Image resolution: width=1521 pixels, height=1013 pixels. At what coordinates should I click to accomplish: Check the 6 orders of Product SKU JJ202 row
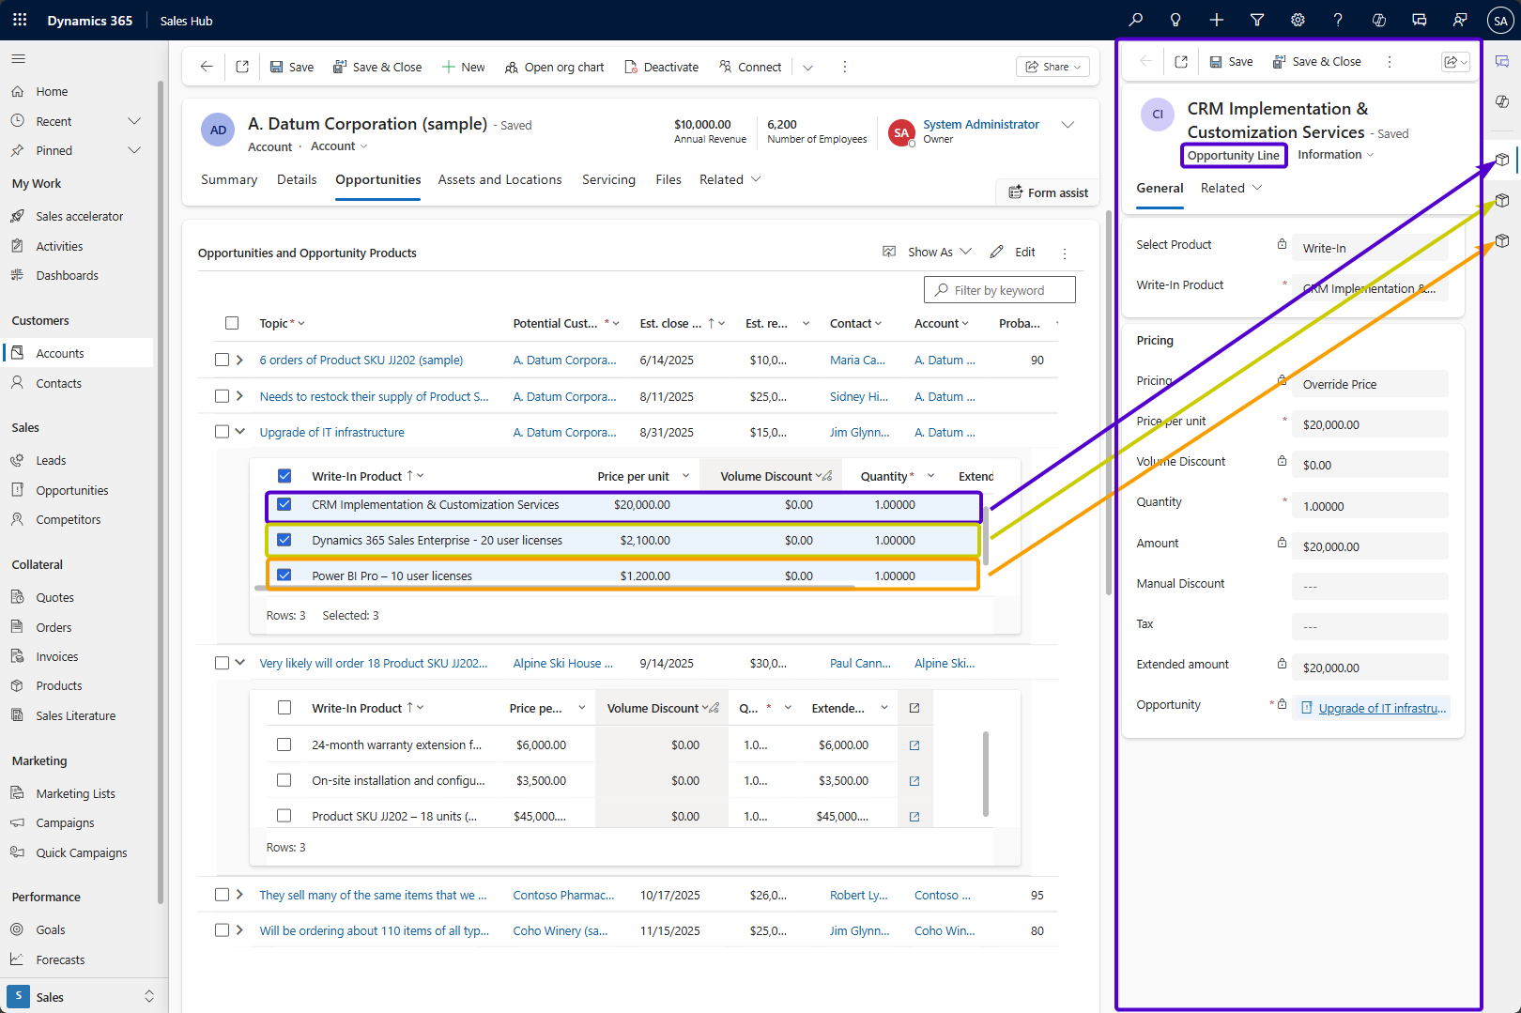[x=222, y=360]
